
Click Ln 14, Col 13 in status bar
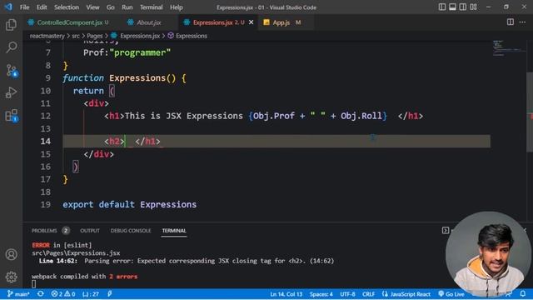pyautogui.click(x=286, y=294)
